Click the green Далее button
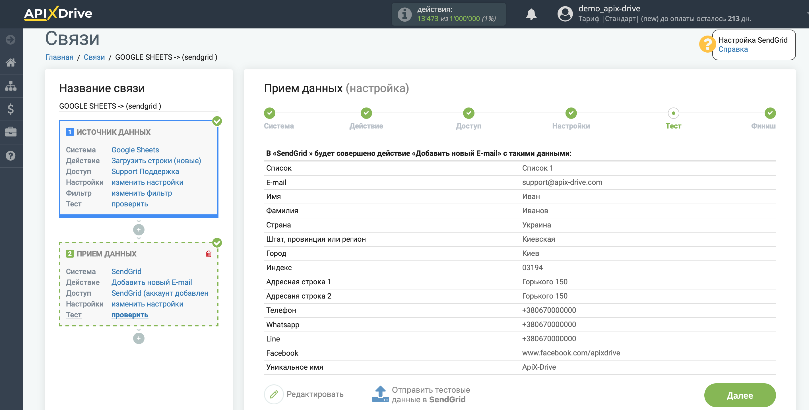Image resolution: width=809 pixels, height=410 pixels. pos(740,395)
